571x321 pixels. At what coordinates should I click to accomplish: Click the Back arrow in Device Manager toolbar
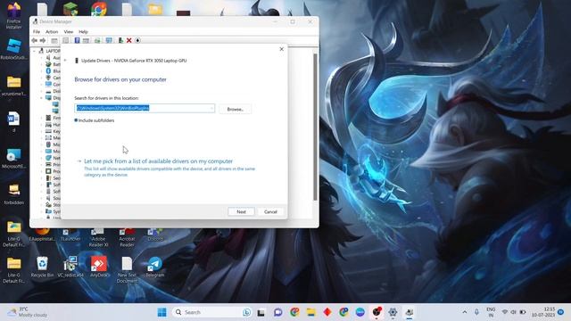pos(35,40)
